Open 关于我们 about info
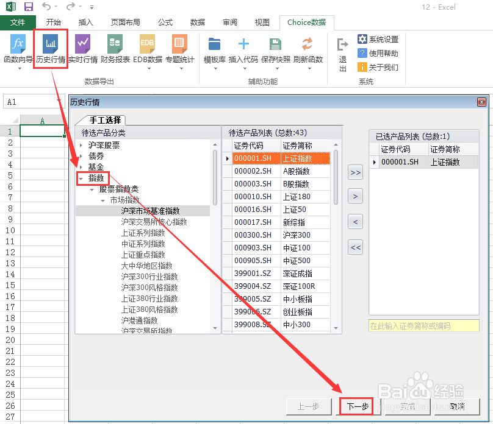The image size is (493, 424). coord(378,67)
